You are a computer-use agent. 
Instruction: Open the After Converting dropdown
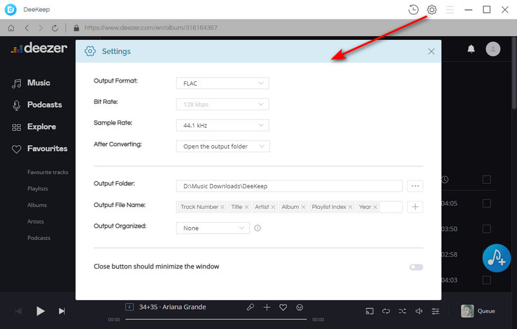tap(223, 146)
